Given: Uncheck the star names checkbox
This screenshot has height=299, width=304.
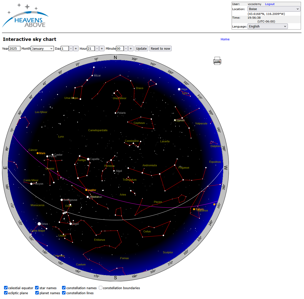Looking at the screenshot, I should coord(37,288).
